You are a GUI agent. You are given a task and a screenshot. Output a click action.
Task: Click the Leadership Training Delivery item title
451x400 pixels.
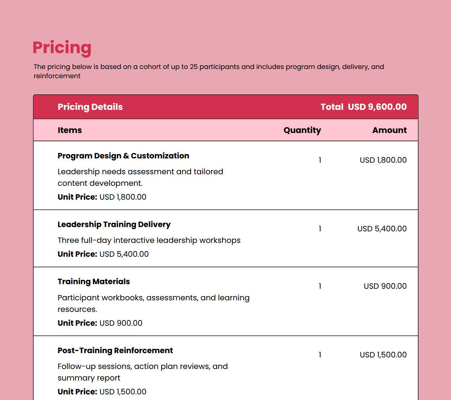[114, 224]
